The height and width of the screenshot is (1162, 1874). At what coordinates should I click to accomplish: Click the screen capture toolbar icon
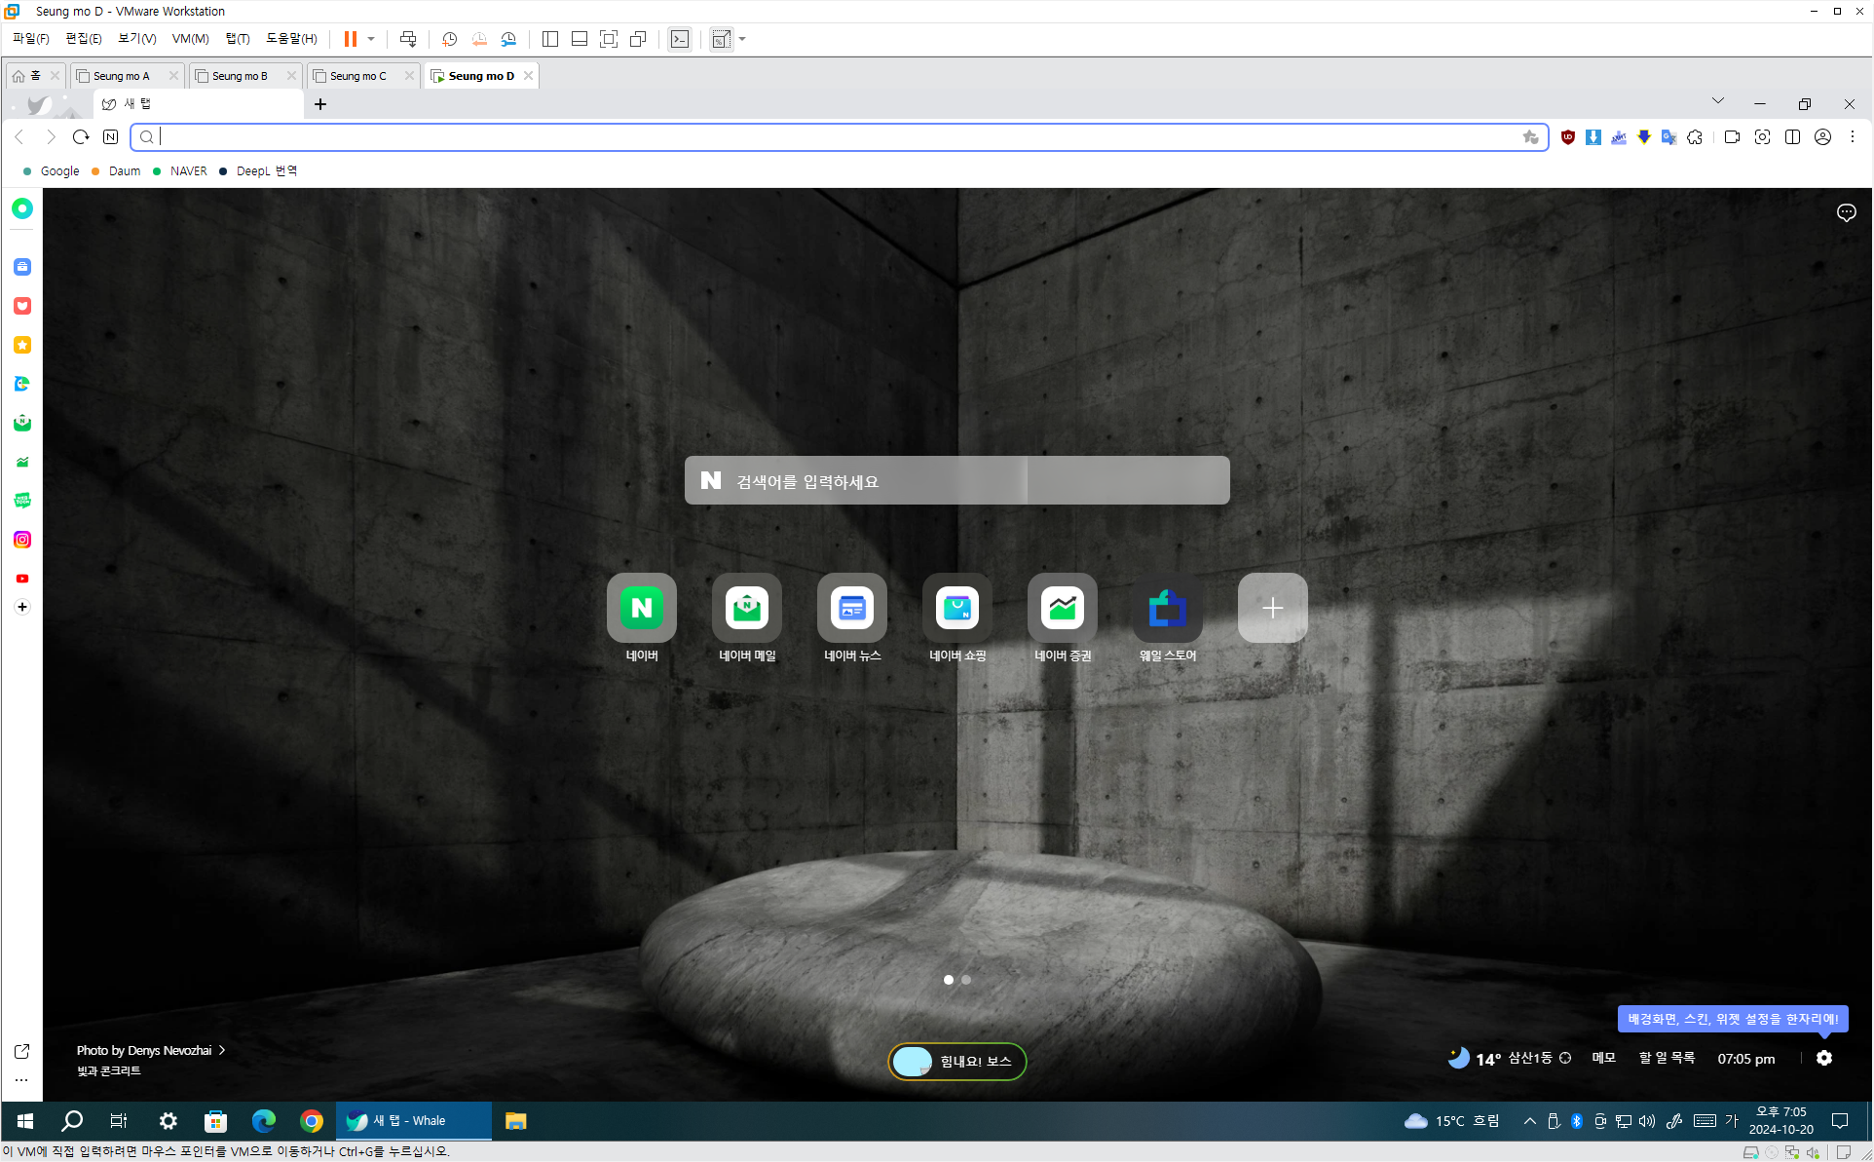click(x=1762, y=137)
